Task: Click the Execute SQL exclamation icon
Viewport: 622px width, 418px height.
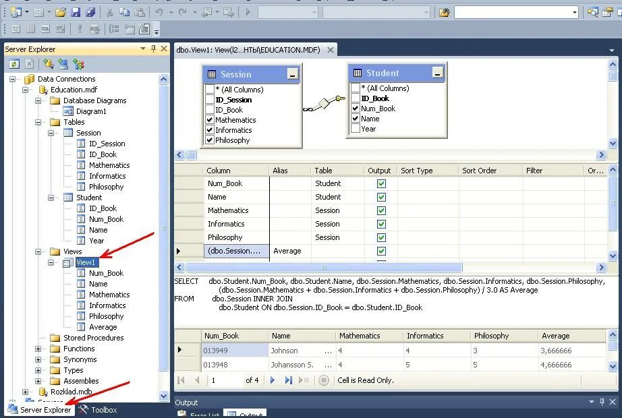Action: (x=80, y=28)
